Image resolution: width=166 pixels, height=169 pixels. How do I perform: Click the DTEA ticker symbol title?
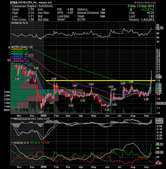pos(14,3)
